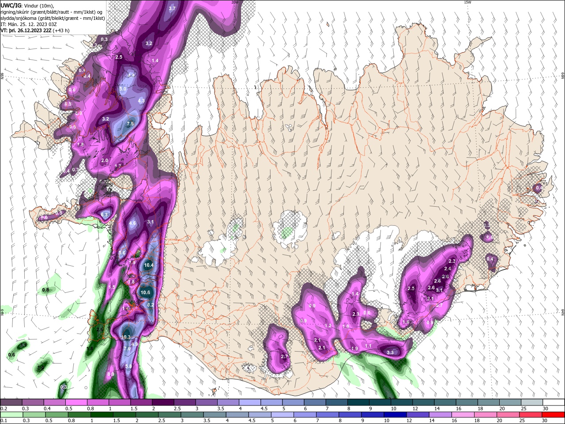Click the 1.1 precipitation value
Screen dimensions: 565x424
pos(369,346)
